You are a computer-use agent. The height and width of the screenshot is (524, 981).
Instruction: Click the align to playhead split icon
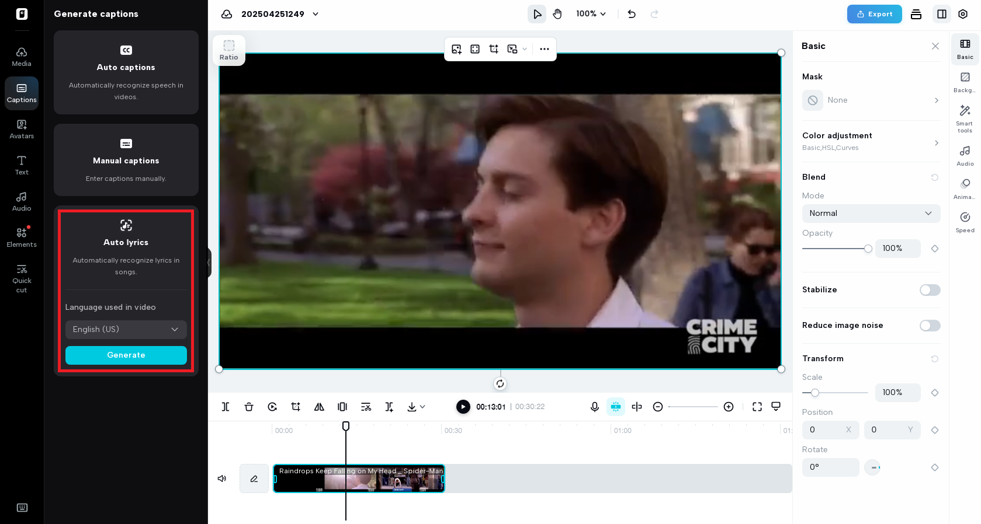click(637, 407)
